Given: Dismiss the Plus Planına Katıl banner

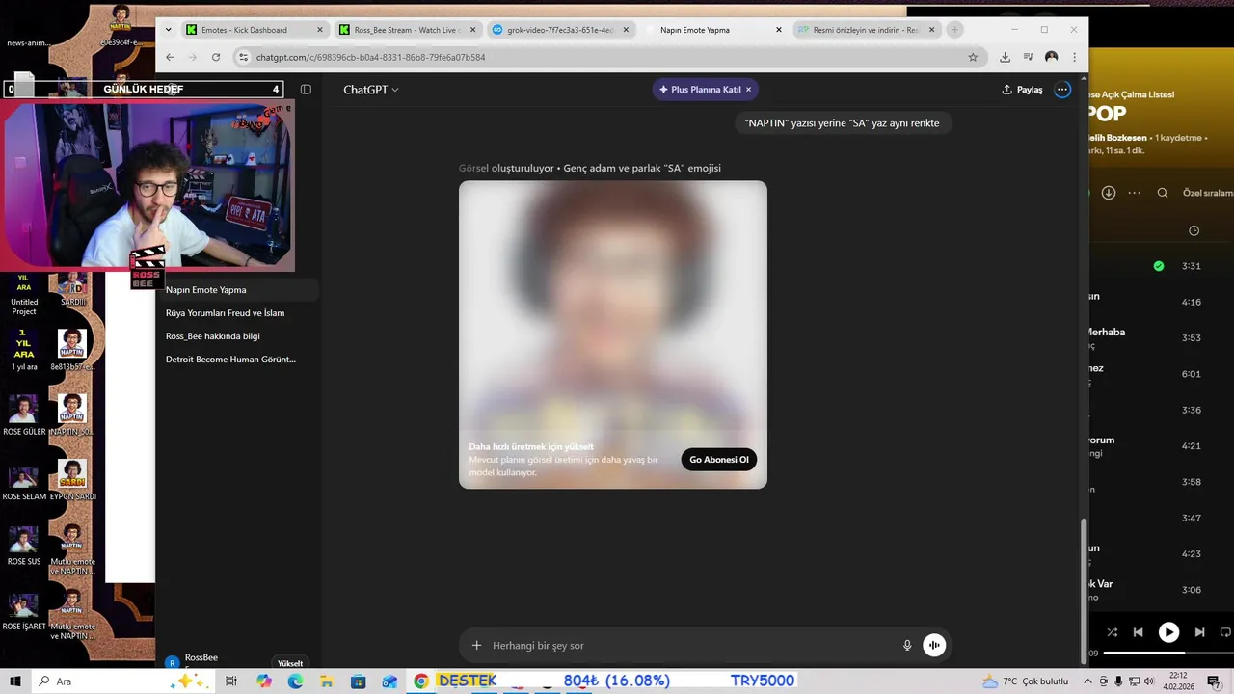Looking at the screenshot, I should (748, 90).
